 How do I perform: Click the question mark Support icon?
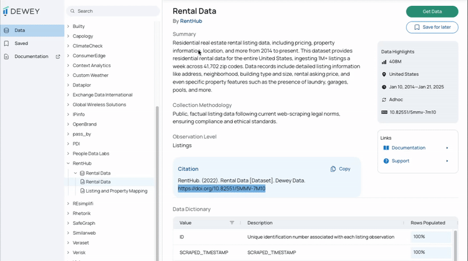click(386, 161)
